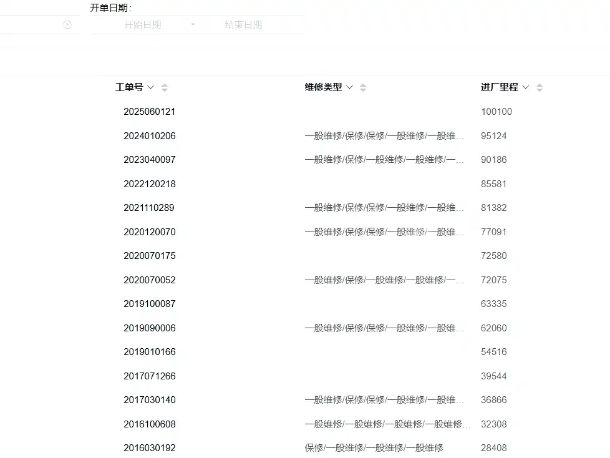Open the 工单号 column filter chevron
Screen dimensions: 610x458
(150, 87)
